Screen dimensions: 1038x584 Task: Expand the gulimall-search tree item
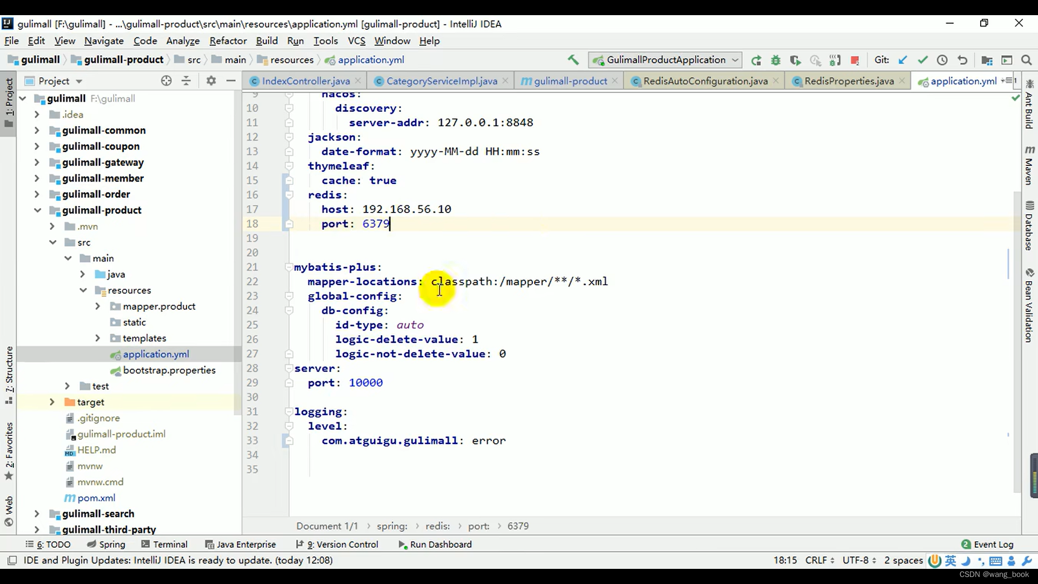coord(36,513)
